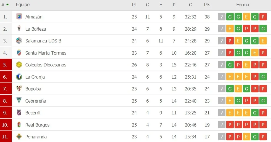This screenshot has height=142, width=271.
Task: Click the Forma column header
Action: pos(243,5)
